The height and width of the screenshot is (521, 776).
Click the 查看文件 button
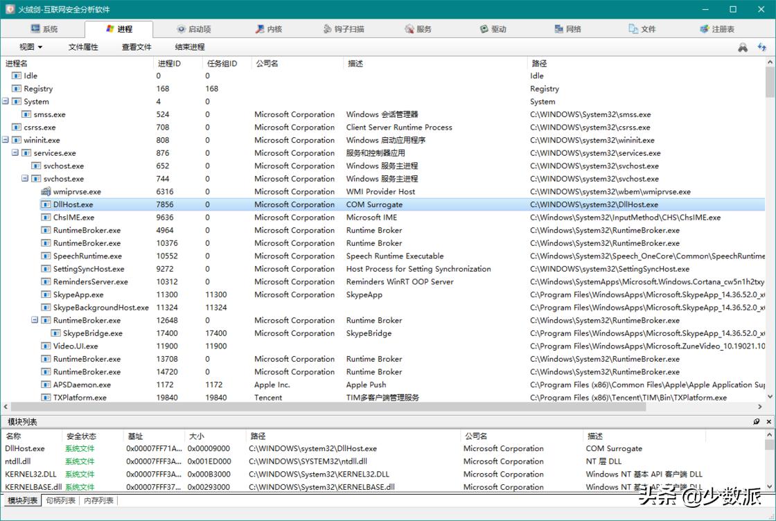136,47
